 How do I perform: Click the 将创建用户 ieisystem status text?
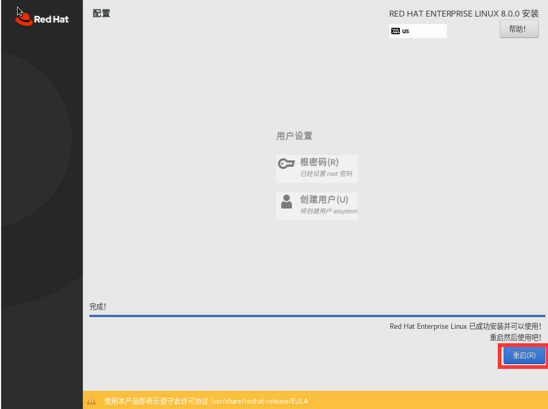pyautogui.click(x=328, y=211)
